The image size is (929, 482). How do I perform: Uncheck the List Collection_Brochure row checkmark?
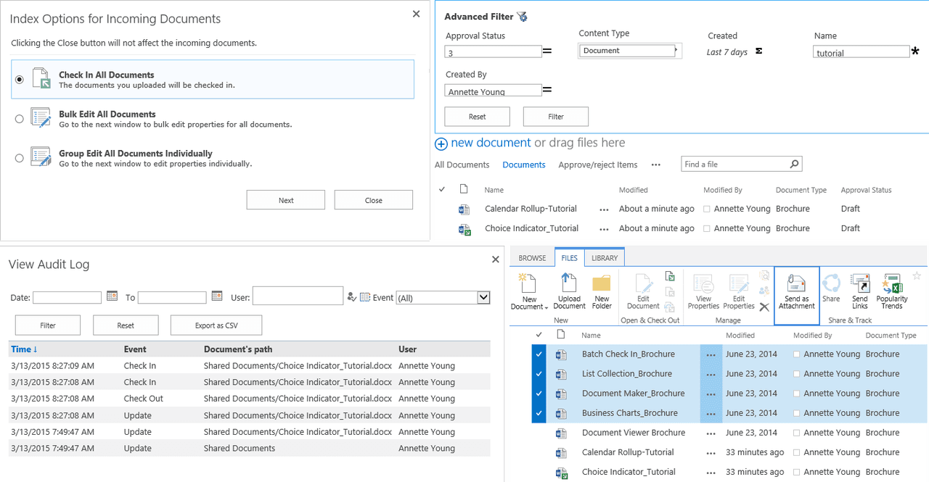[539, 374]
